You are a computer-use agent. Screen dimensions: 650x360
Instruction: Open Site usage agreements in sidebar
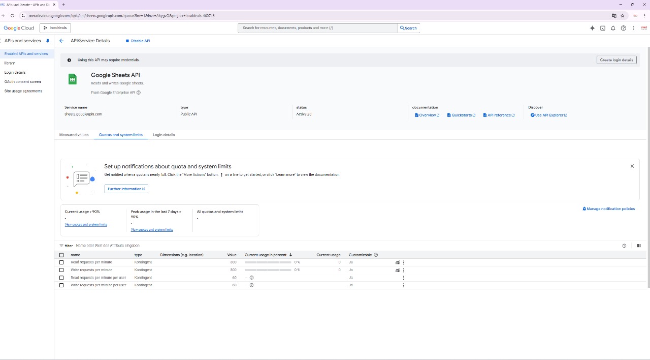tap(23, 91)
